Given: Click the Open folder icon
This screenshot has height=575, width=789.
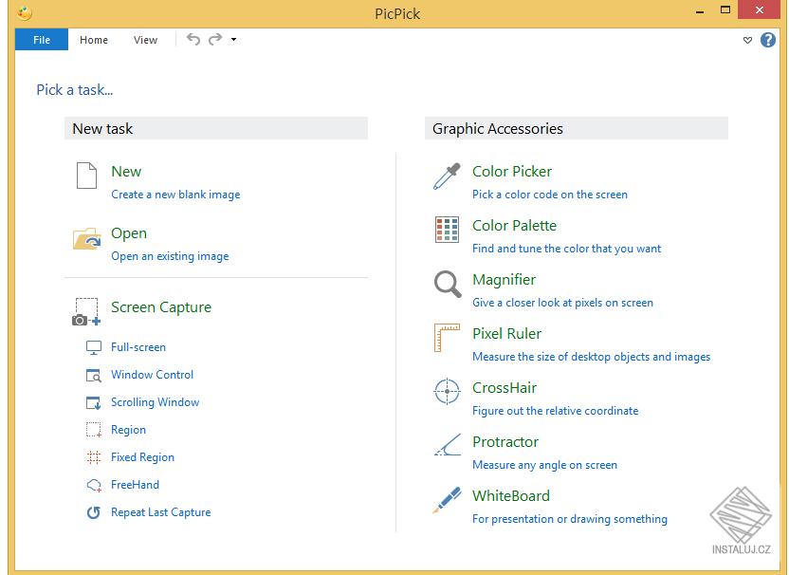Looking at the screenshot, I should tap(86, 238).
